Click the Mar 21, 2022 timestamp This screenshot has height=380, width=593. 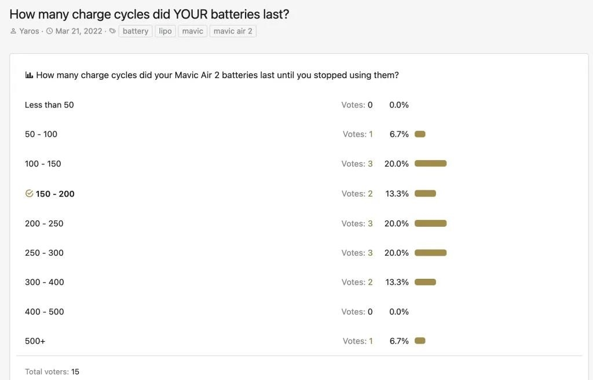pos(79,31)
